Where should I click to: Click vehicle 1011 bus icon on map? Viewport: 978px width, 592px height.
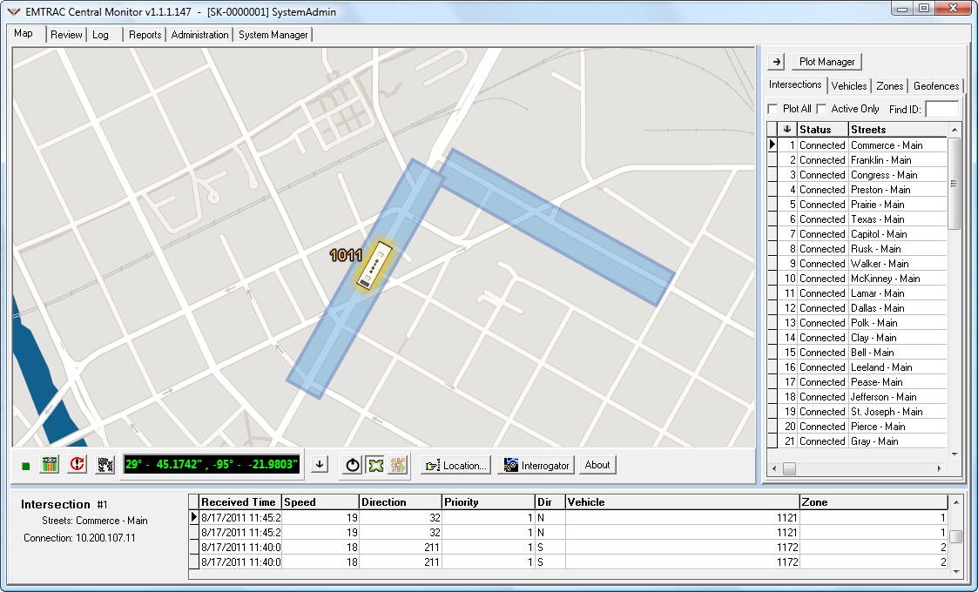[376, 265]
